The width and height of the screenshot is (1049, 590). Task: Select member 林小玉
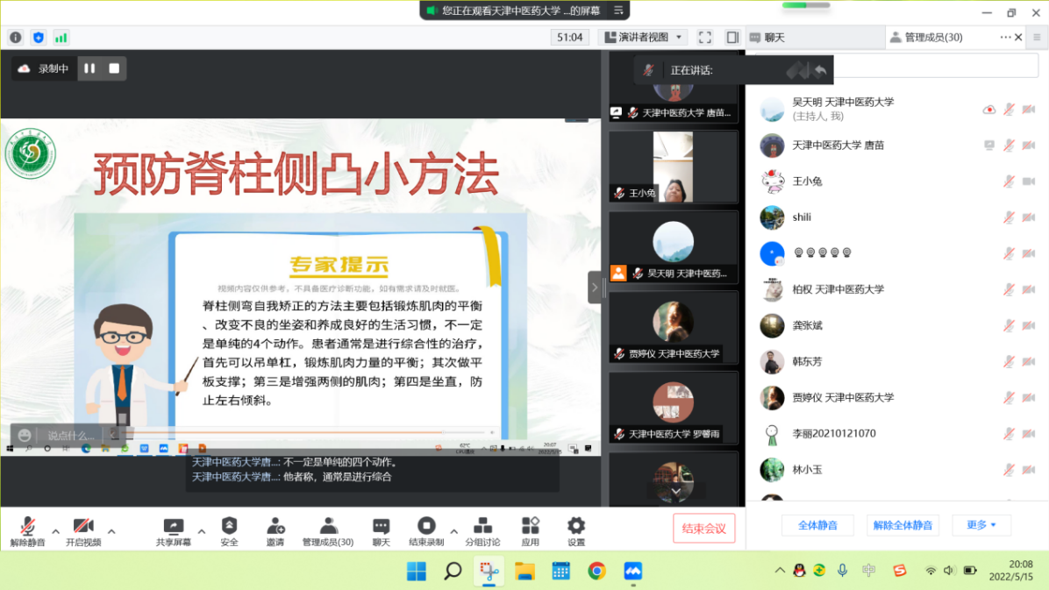tap(897, 470)
